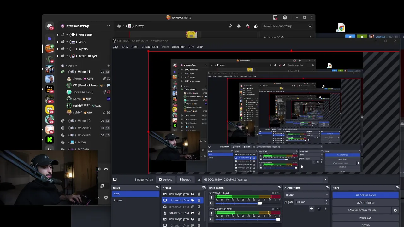The height and width of the screenshot is (227, 404).
Task: Open notification settings bell in Discord header
Action: (239, 26)
